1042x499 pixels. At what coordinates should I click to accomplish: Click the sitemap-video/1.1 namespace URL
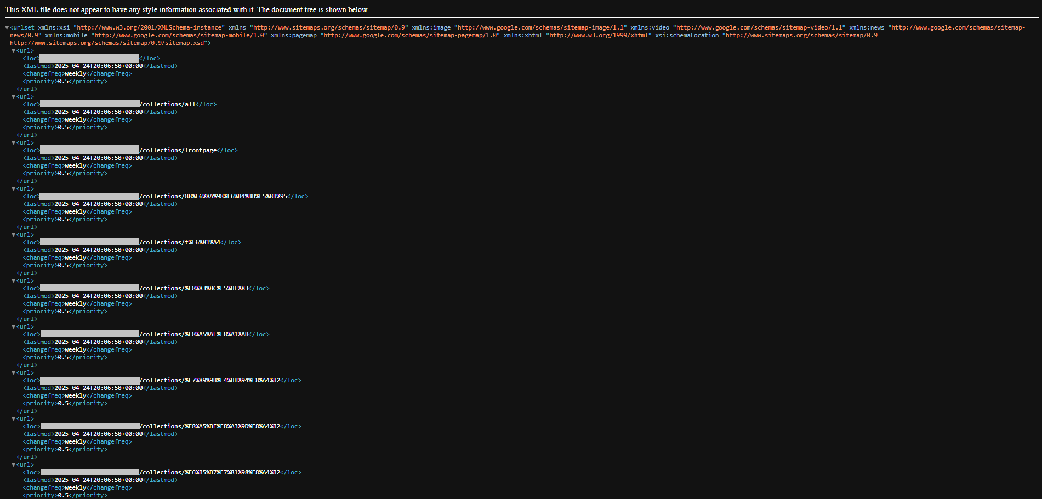tap(760, 27)
